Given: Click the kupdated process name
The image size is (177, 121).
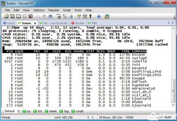Looking at the screenshot, I should click(x=140, y=85).
